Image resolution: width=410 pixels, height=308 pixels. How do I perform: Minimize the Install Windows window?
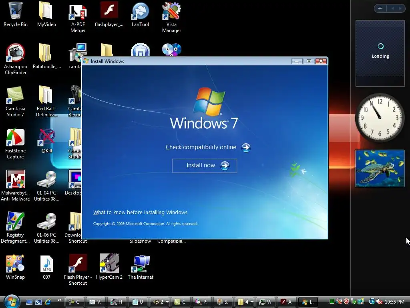tap(297, 61)
